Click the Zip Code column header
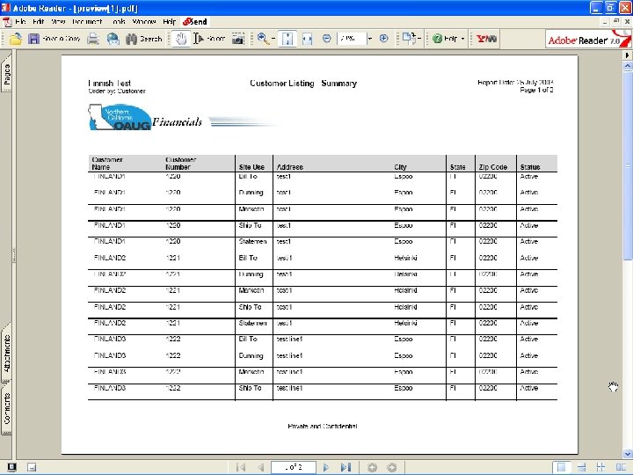633x475 pixels. 493,167
